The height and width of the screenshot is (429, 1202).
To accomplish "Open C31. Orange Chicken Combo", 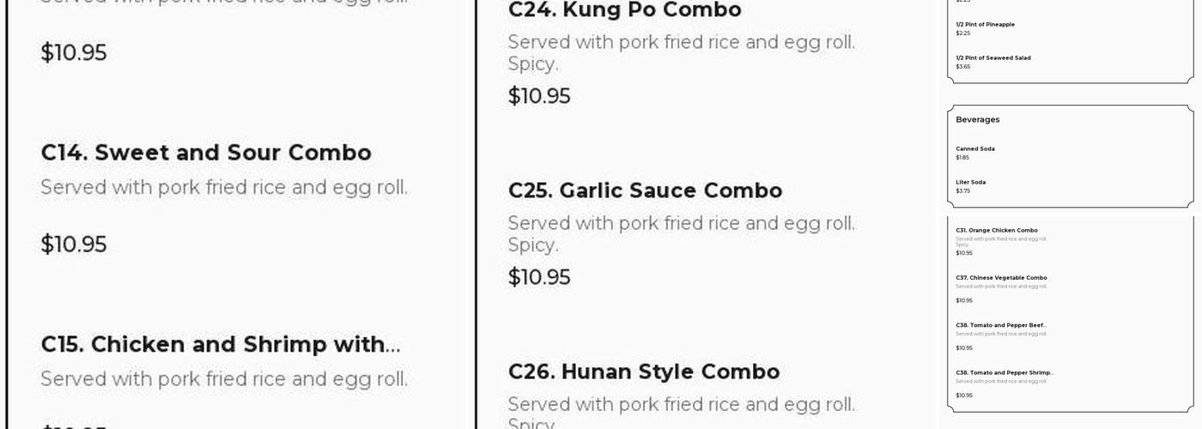I will pyautogui.click(x=996, y=231).
